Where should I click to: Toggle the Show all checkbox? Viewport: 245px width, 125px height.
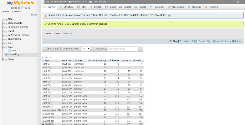[48, 49]
